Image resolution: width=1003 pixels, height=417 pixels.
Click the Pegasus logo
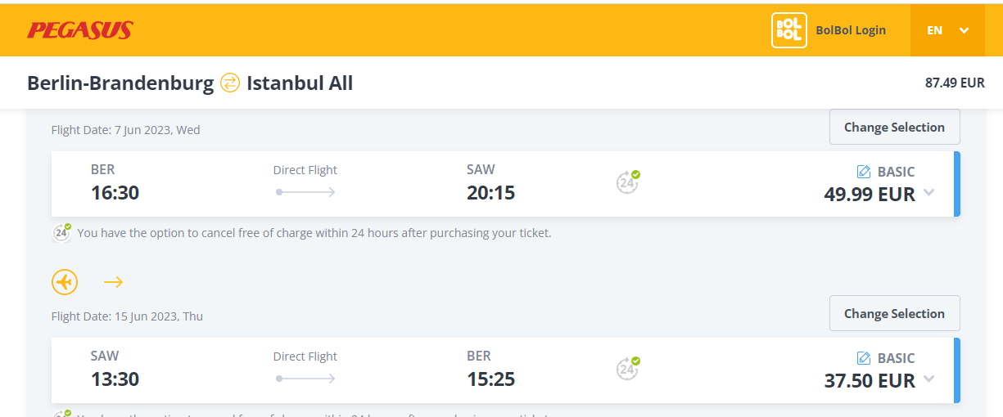(x=79, y=30)
